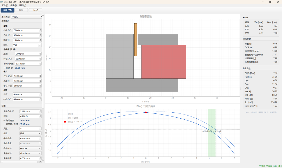Image resolution: width=282 pixels, height=168 pixels.
Task: Increment the magnet 高度 H 15.00 mm value
Action: click(40, 39)
